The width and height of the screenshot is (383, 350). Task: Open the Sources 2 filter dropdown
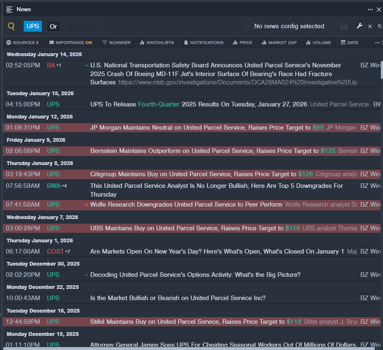22,42
